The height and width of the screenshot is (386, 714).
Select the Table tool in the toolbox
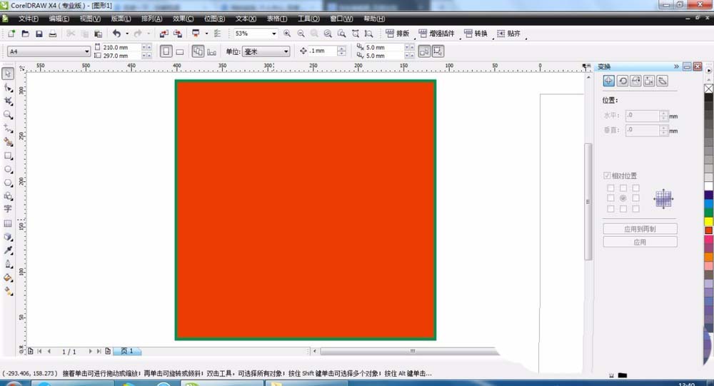click(8, 223)
